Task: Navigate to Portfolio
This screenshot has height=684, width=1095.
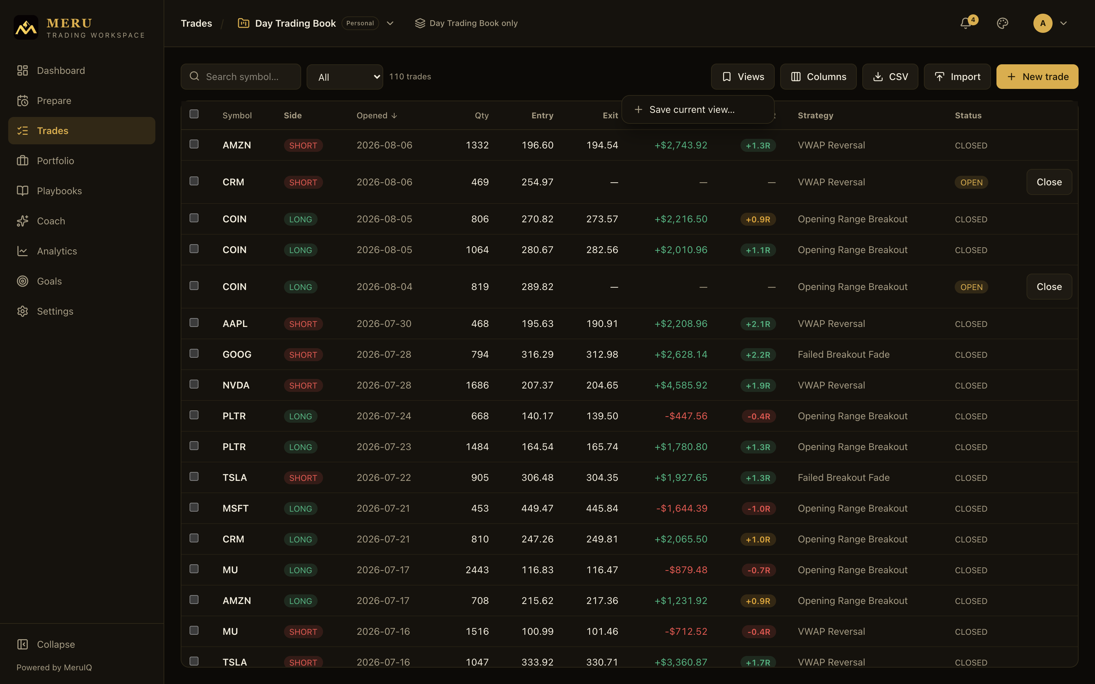Action: pos(81,161)
